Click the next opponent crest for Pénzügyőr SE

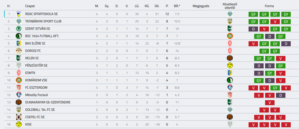230,66
